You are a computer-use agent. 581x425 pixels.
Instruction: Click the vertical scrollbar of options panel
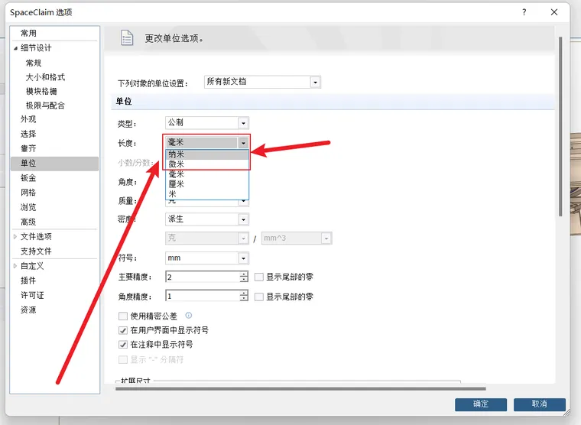point(560,126)
